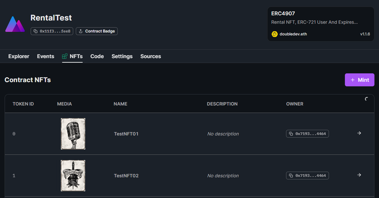Click the doubledev.eth avatar icon

275,34
